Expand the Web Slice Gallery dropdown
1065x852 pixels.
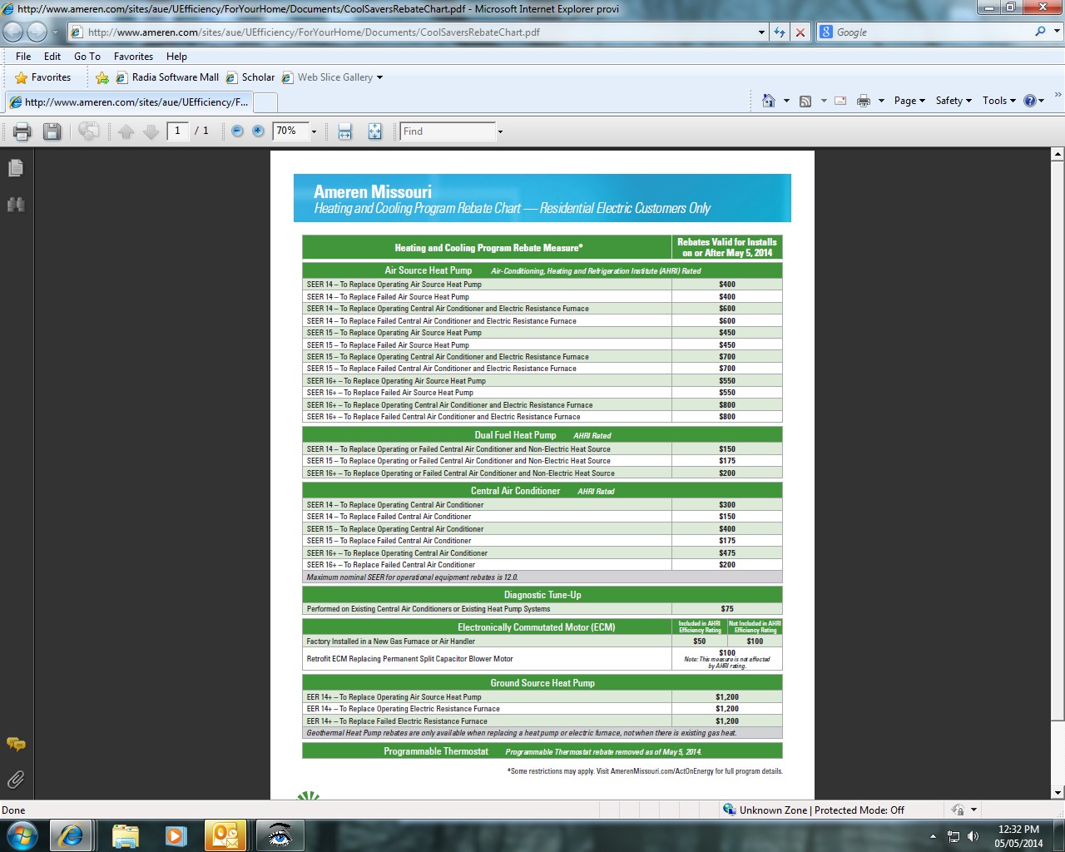380,77
